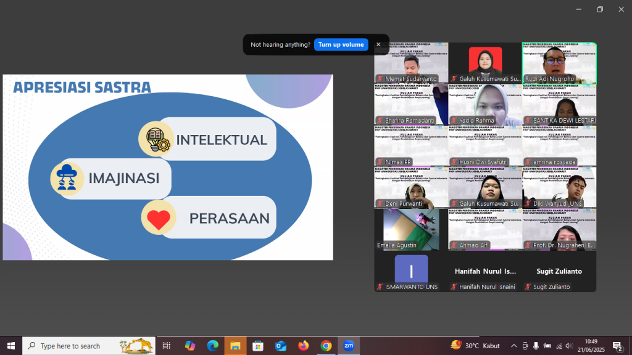
Task: Open Zoom from the taskbar
Action: tap(348, 346)
